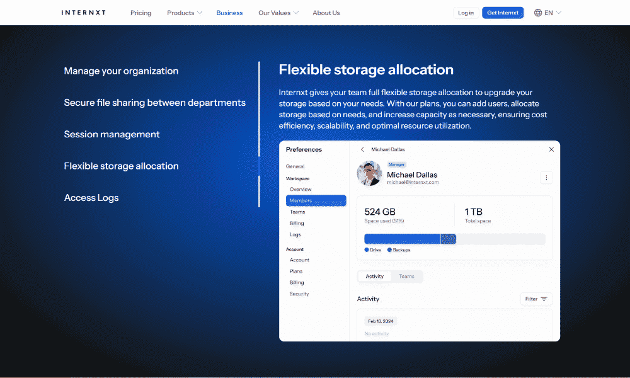The height and width of the screenshot is (378, 630).
Task: Open Security in Preferences sidebar
Action: tap(299, 294)
